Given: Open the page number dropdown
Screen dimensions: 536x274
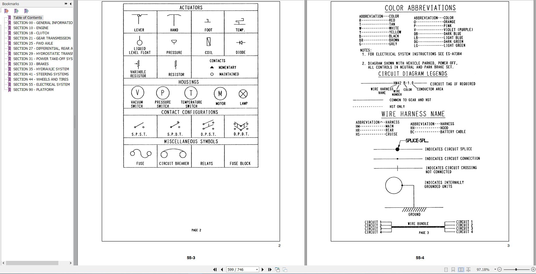Looking at the screenshot, I should [257, 269].
